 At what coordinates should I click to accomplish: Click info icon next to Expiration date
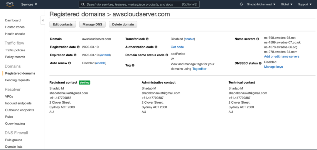(75, 55)
